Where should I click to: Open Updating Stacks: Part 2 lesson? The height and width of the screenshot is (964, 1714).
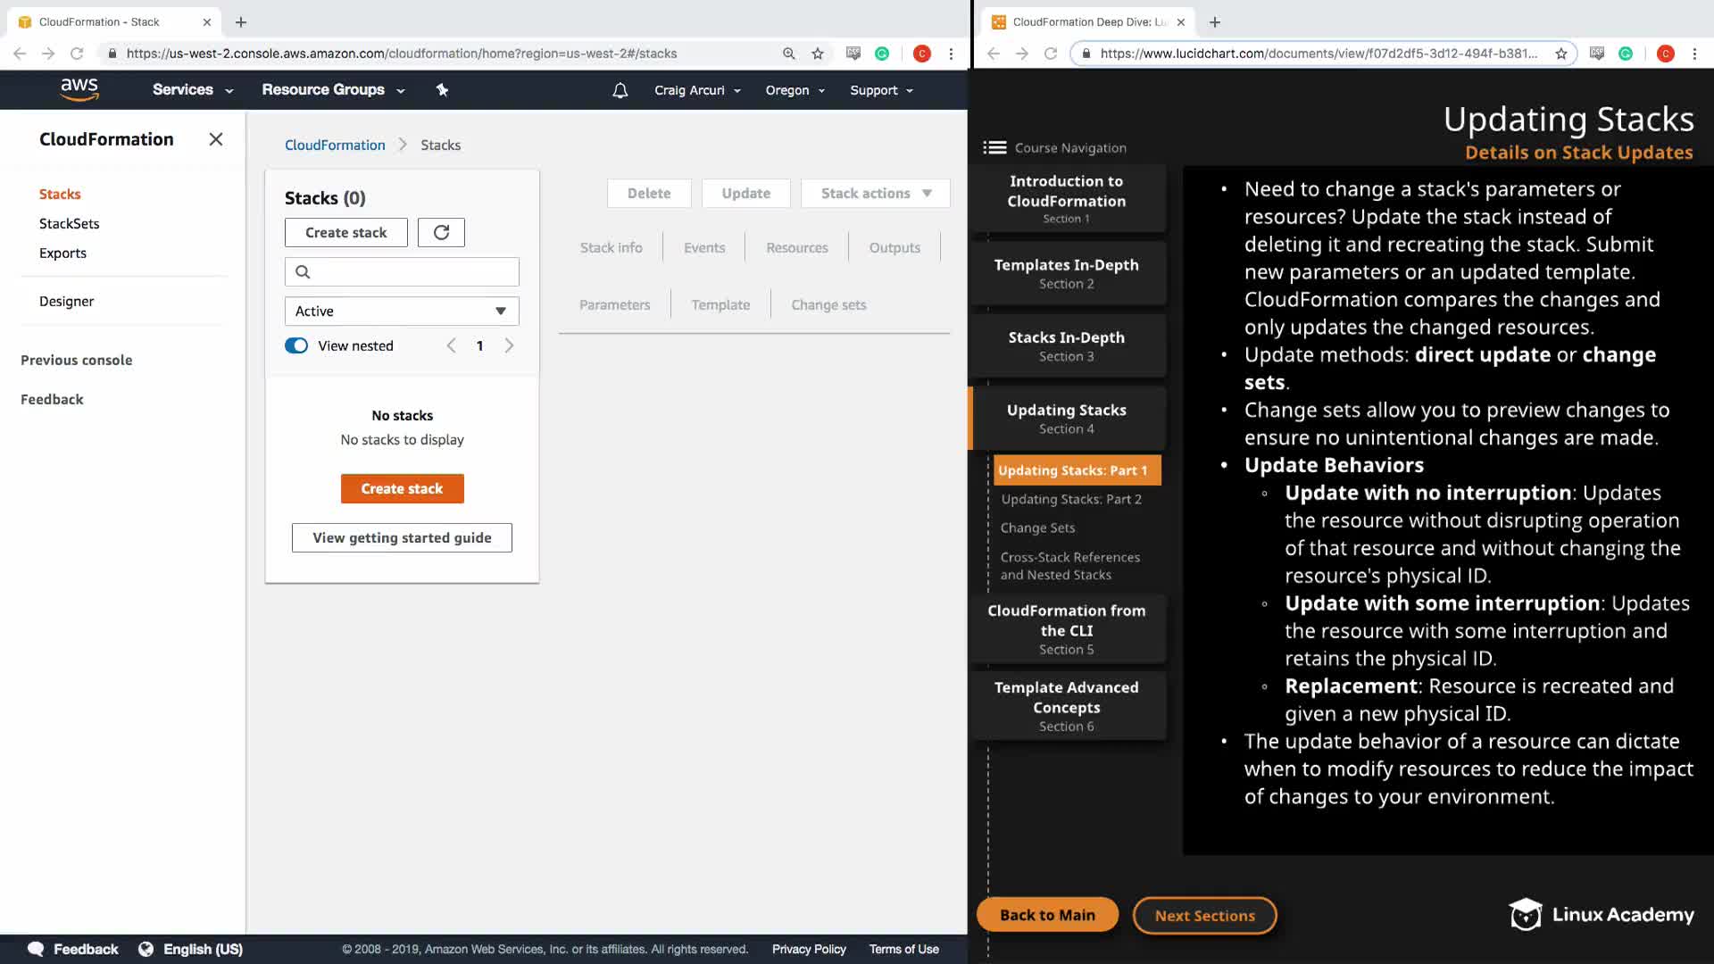coord(1071,499)
